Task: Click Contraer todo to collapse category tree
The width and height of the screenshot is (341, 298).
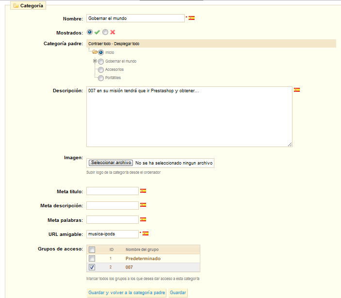Action: point(99,44)
